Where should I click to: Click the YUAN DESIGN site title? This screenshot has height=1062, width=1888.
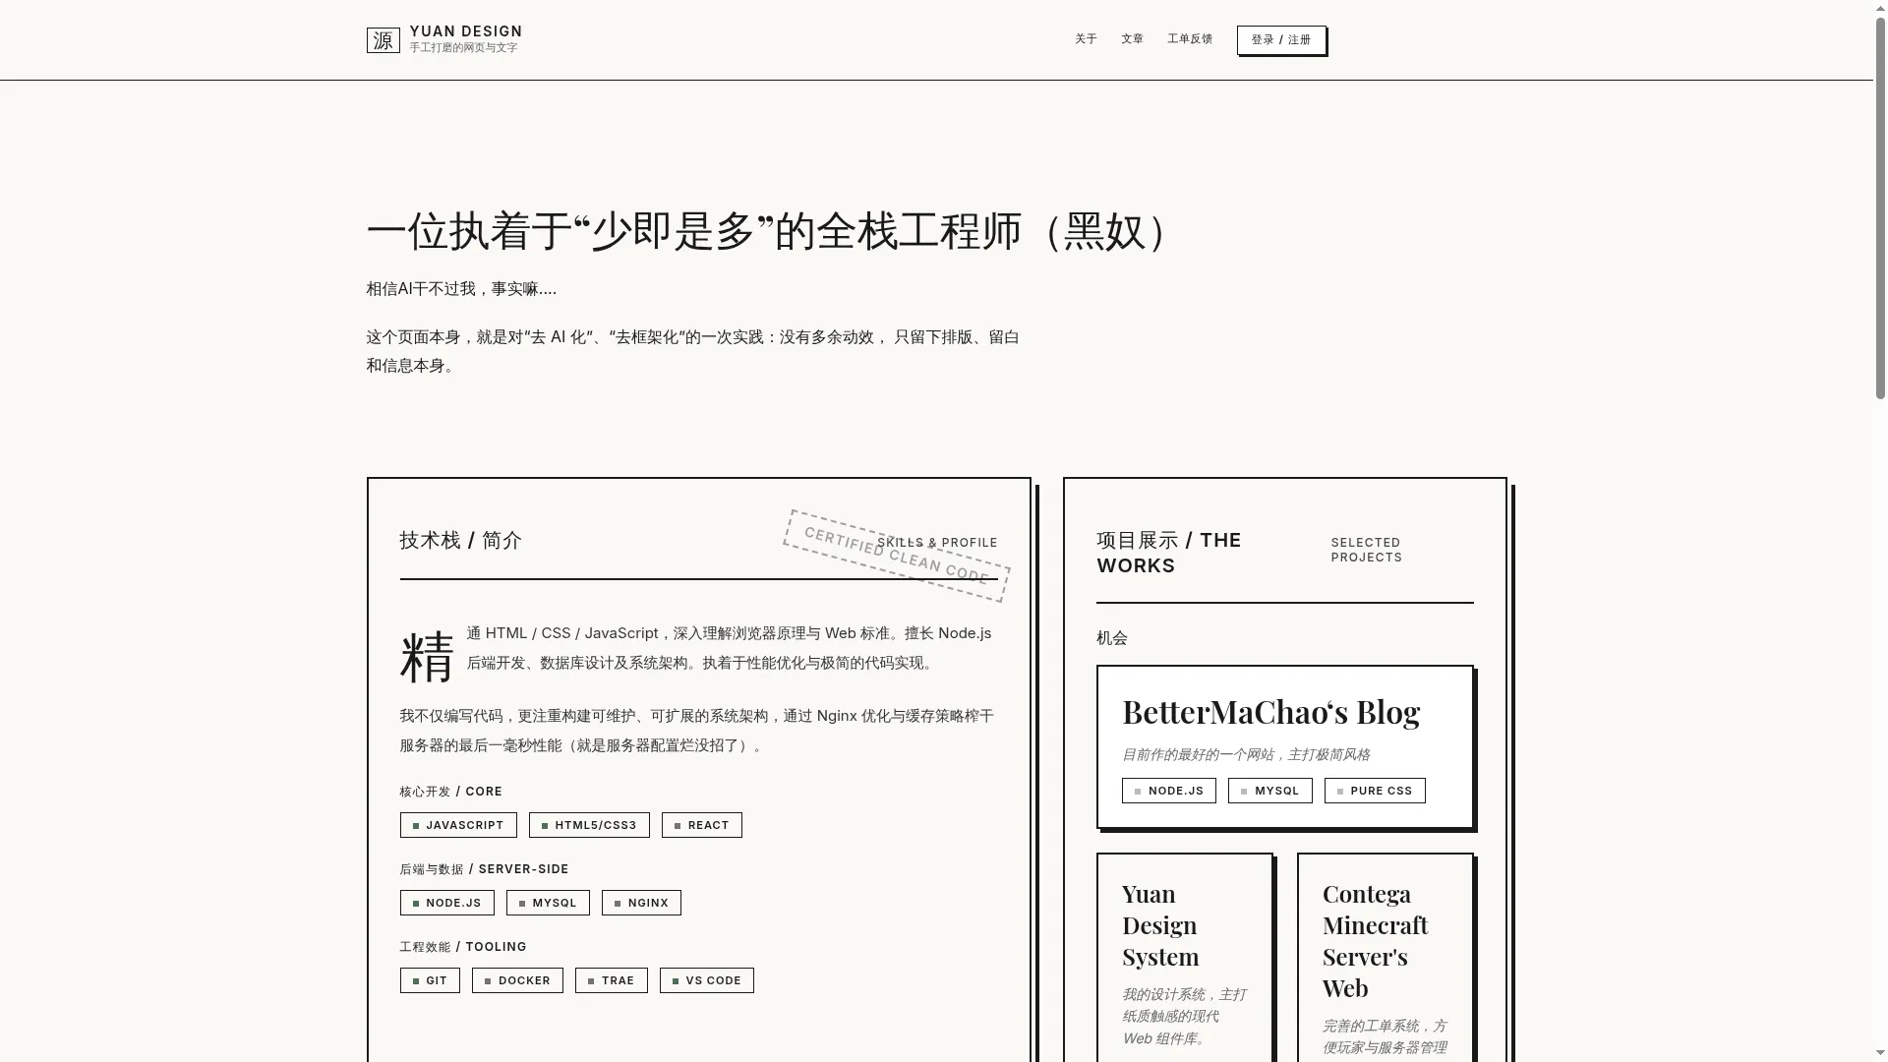click(x=466, y=31)
